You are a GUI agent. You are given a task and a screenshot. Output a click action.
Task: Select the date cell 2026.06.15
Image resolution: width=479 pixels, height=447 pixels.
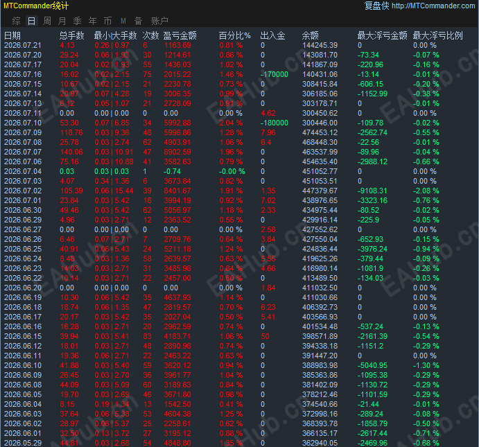[x=23, y=337]
